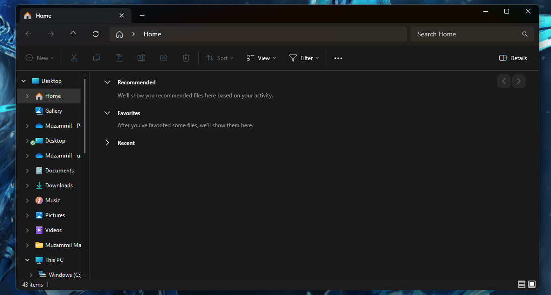551x295 pixels.
Task: Open a new tab with plus
Action: (142, 15)
